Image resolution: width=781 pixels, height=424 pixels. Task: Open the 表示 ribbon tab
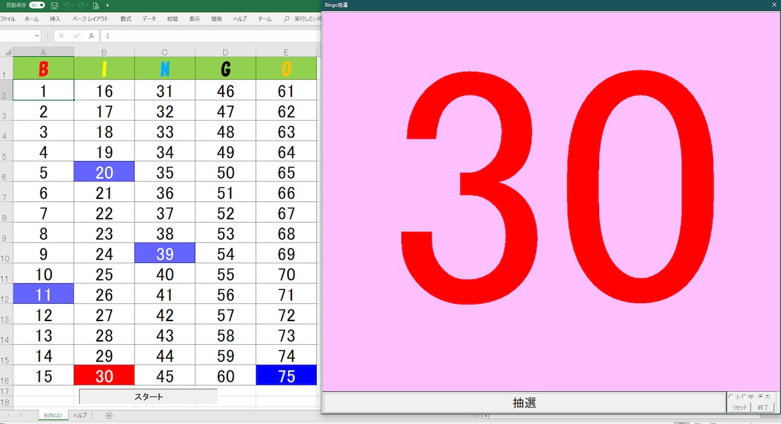195,19
